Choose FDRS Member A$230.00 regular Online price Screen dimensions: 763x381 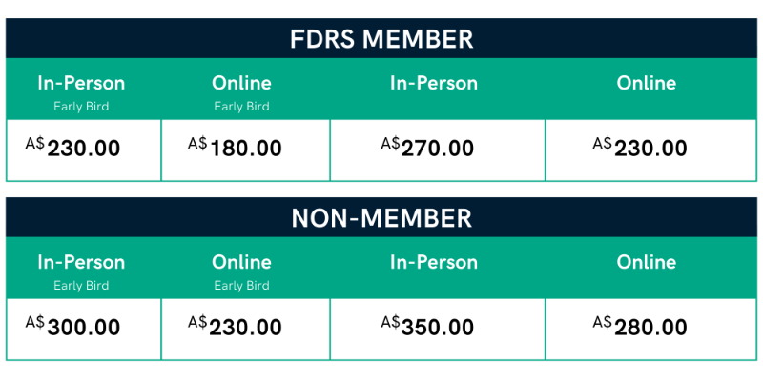(640, 147)
